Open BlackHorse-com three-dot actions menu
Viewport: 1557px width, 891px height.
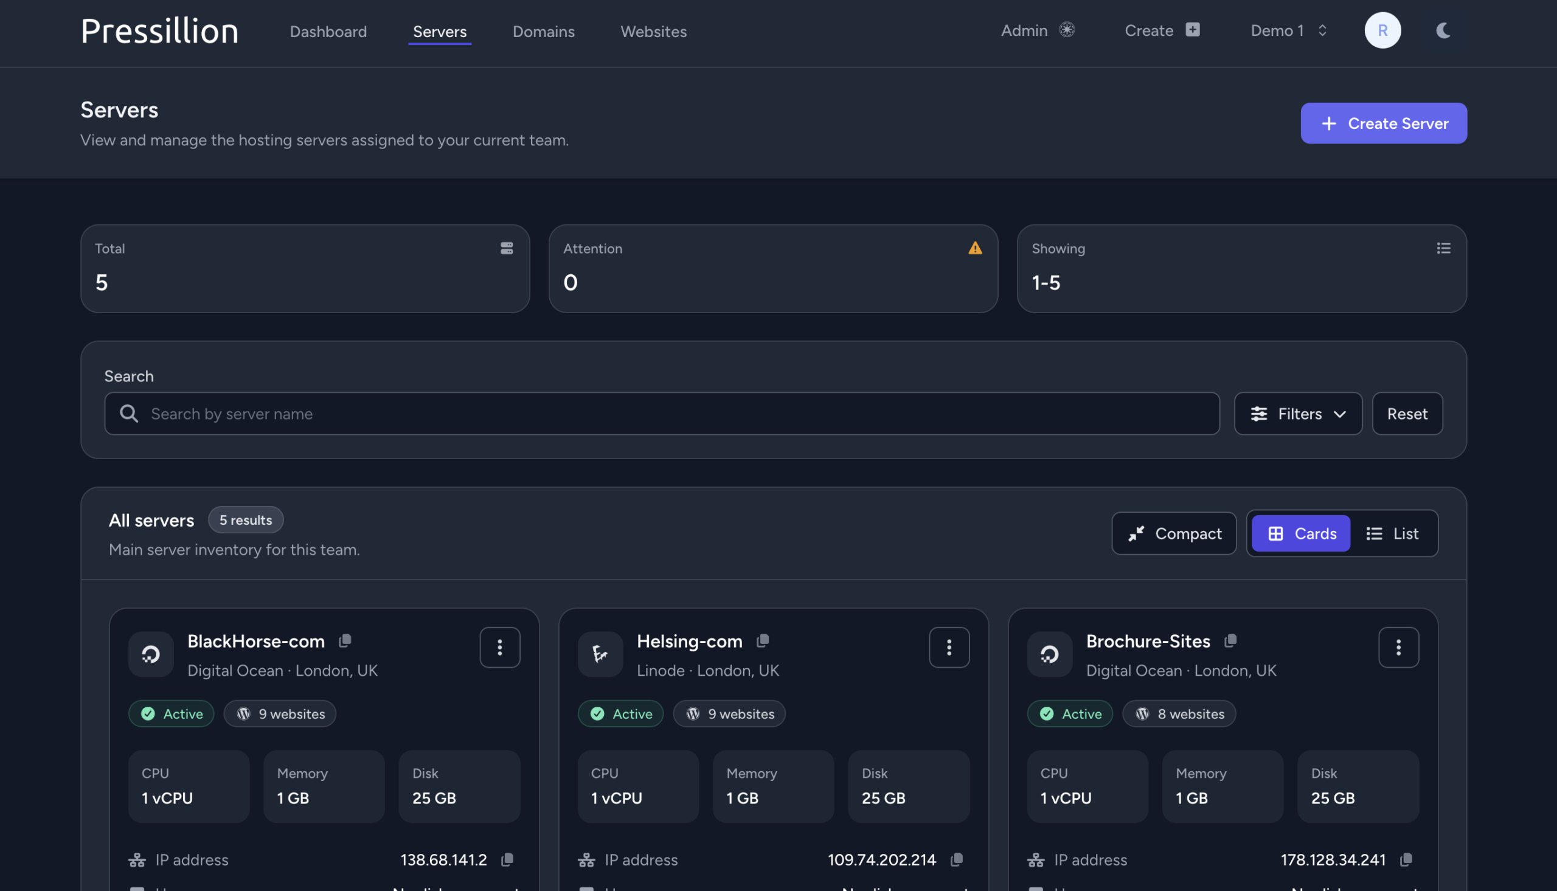[499, 648]
